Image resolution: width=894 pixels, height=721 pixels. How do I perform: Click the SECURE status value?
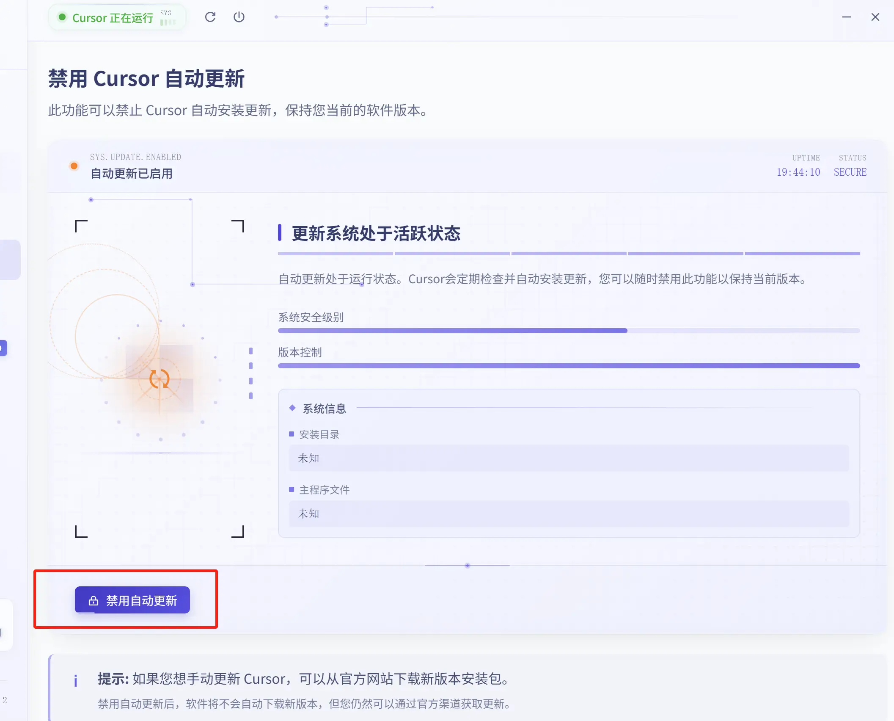850,172
